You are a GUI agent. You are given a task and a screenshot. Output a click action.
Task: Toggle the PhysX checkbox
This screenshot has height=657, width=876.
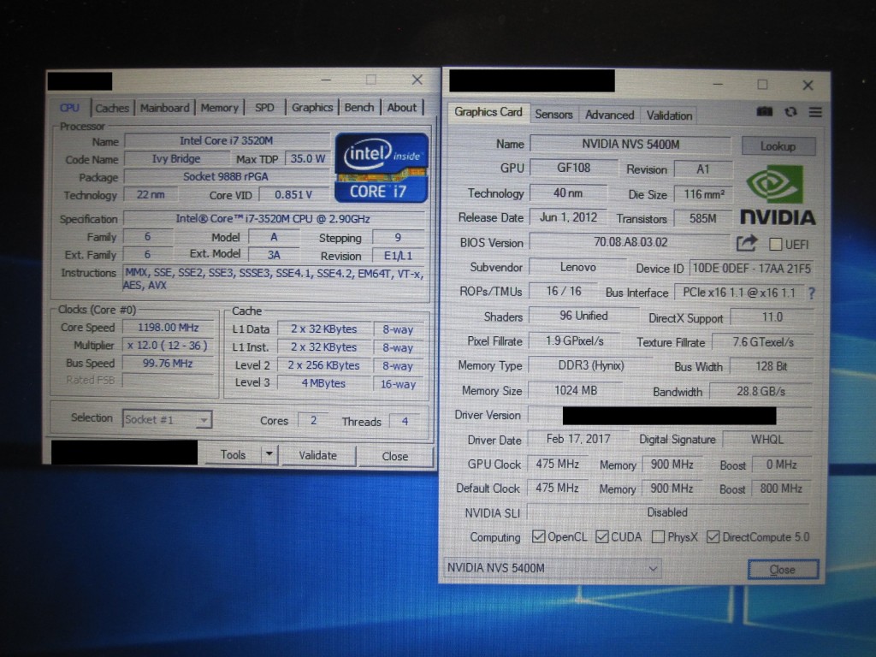658,537
